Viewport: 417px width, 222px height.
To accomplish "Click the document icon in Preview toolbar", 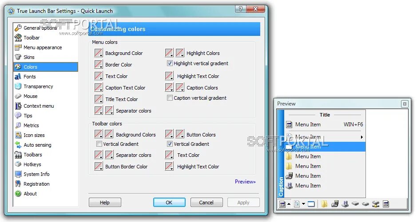I will tap(297, 204).
